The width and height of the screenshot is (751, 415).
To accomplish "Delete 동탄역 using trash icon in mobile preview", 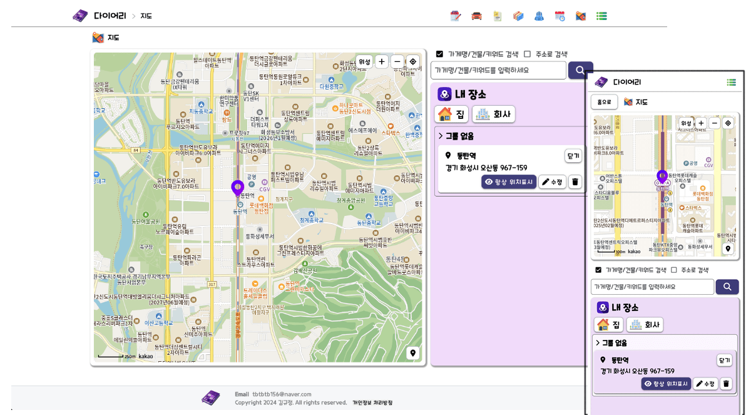I will pyautogui.click(x=726, y=384).
